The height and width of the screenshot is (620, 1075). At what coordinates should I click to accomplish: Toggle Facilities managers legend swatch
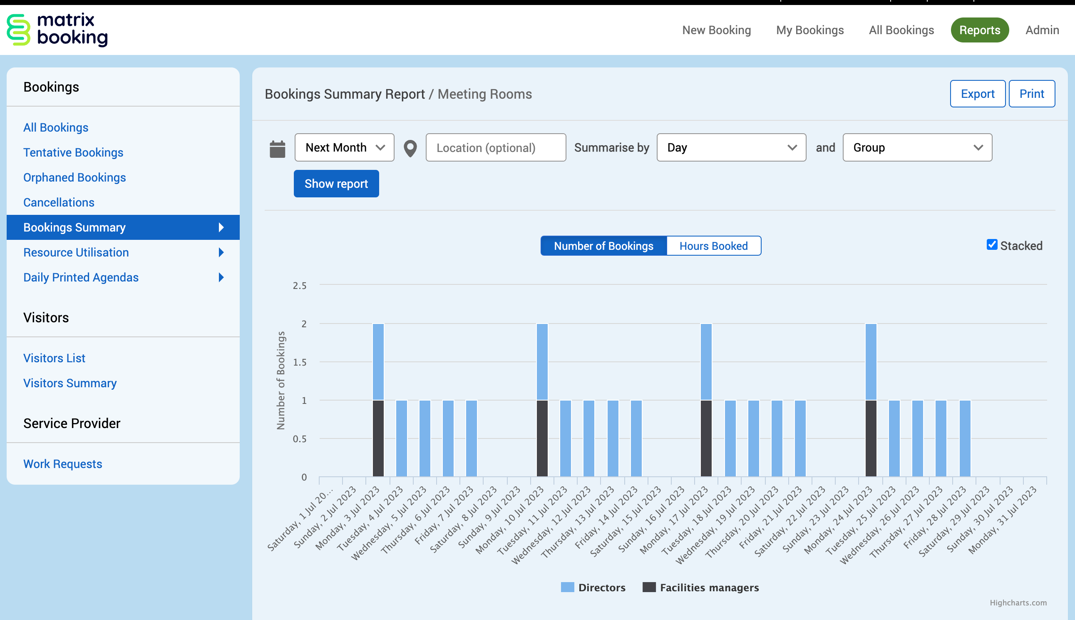coord(648,587)
